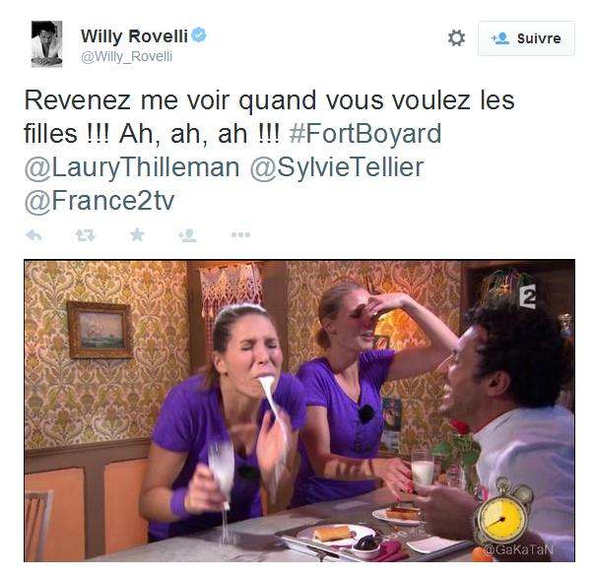Screen dimensions: 593x576
Task: Click follow-user icon under the tweet
Action: (187, 235)
